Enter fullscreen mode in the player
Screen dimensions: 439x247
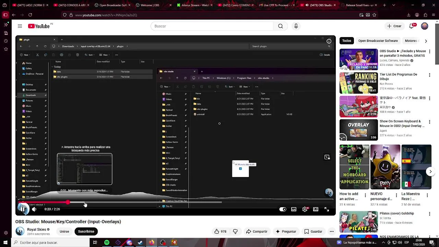327,209
